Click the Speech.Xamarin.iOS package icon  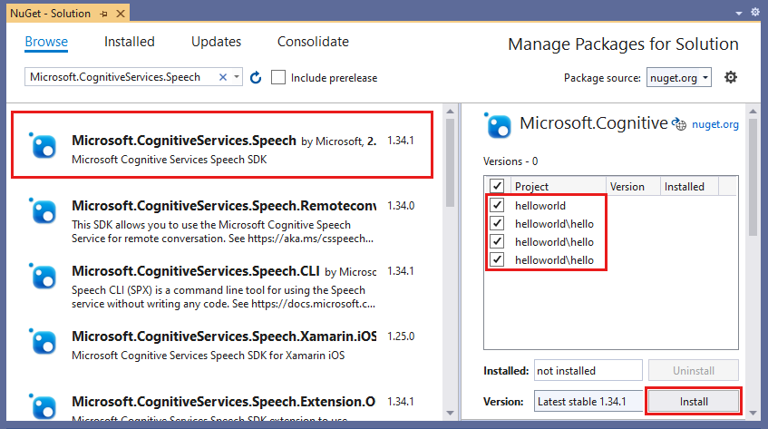click(44, 342)
